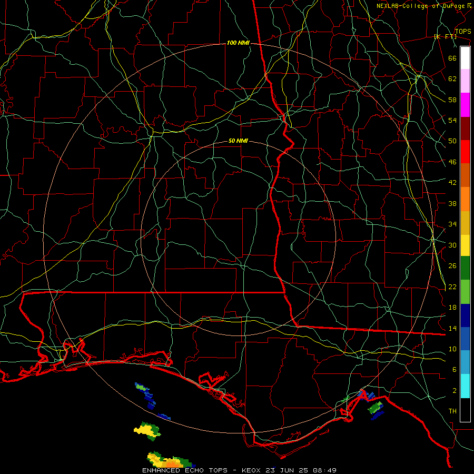Click the legend value 34

click(x=452, y=224)
